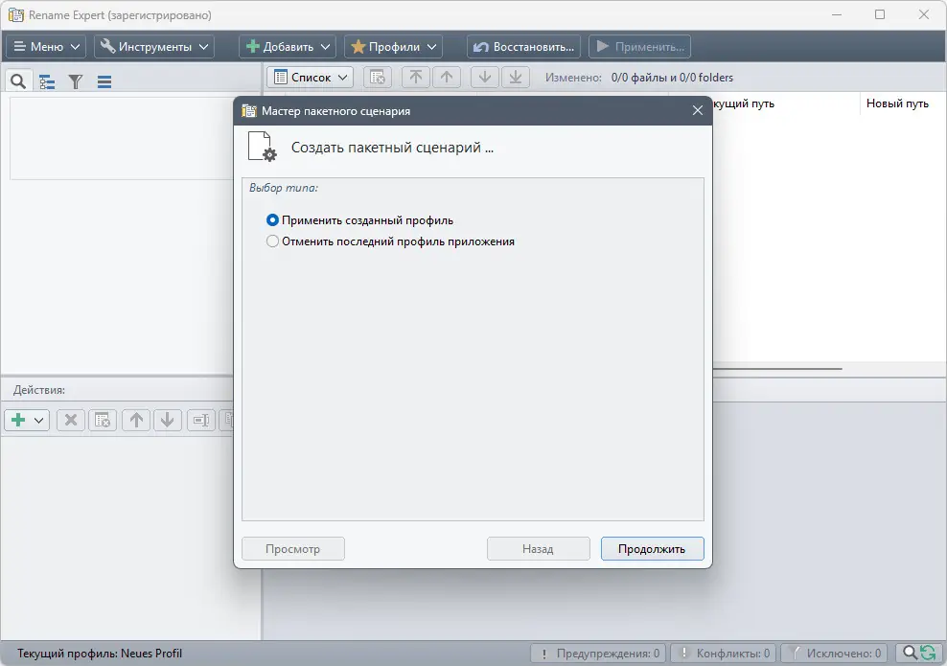
Task: Click the Текущий профиль: Neues Profil text
Action: (100, 654)
